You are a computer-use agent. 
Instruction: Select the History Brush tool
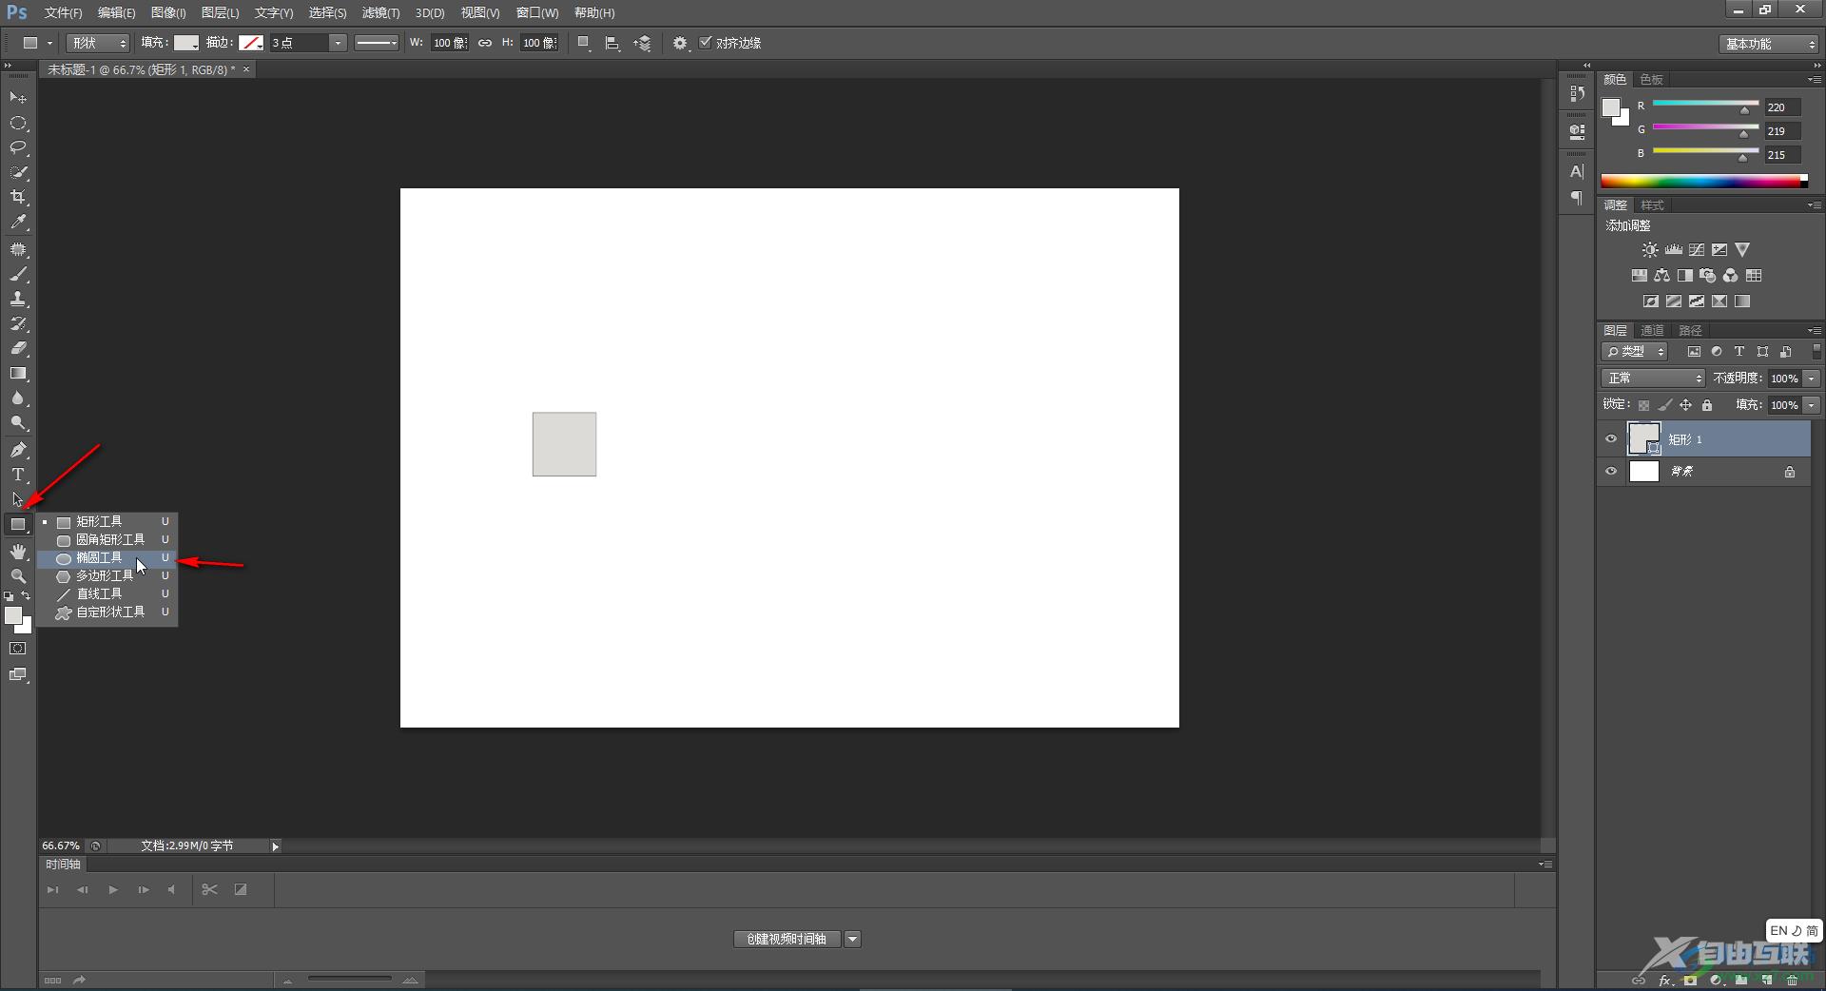(x=18, y=324)
